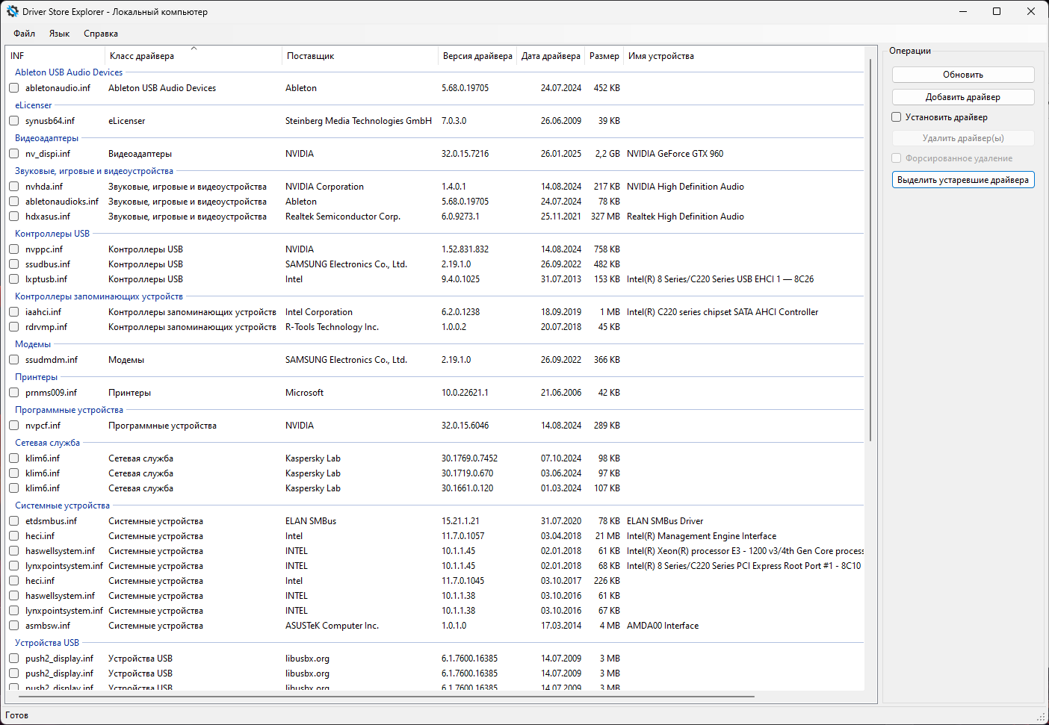This screenshot has width=1049, height=725.
Task: Open the Файл menu
Action: click(x=24, y=34)
